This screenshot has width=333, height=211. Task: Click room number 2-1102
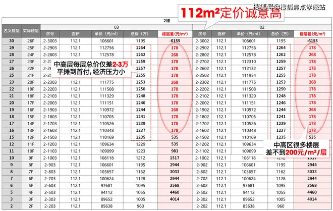tap(202, 151)
